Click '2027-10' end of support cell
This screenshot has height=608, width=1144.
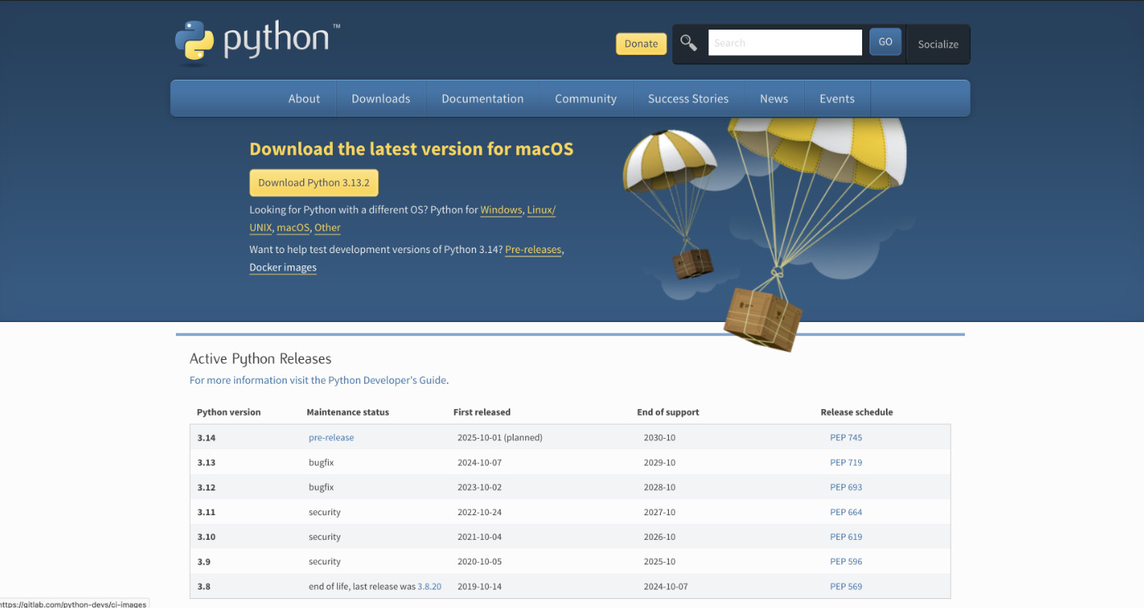[x=659, y=512]
